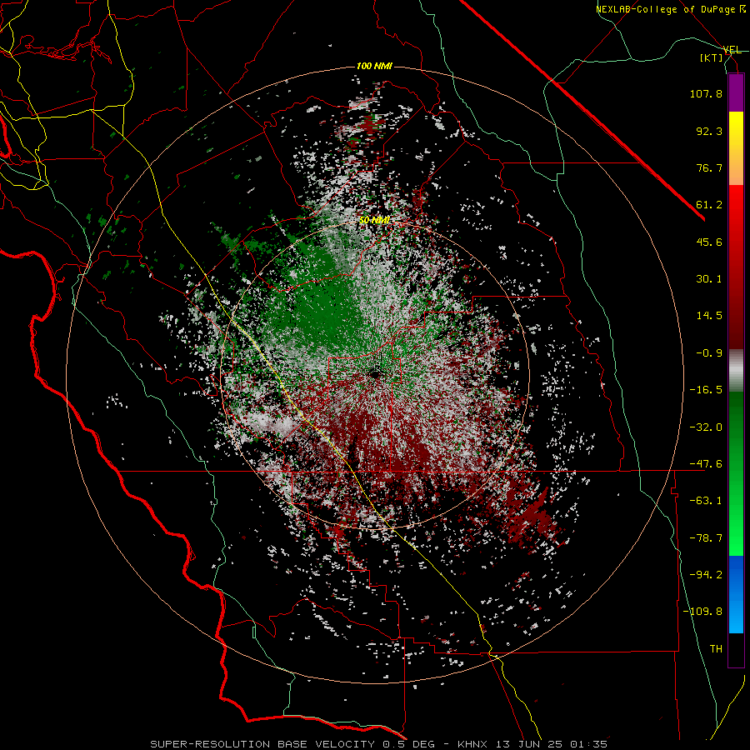750x750 pixels.
Task: Click the -94.2 velocity scale value
Action: (706, 575)
